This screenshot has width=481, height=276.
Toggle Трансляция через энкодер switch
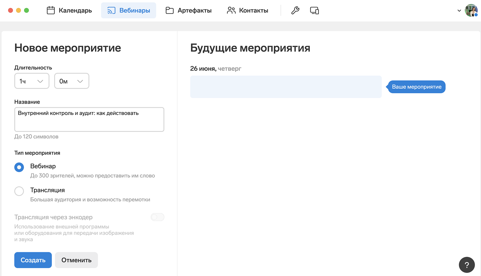tap(157, 217)
